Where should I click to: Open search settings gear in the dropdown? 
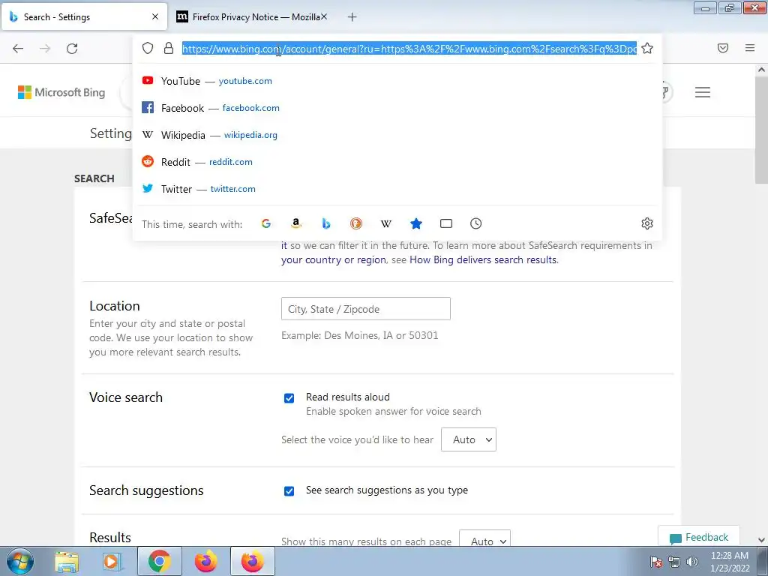(x=647, y=223)
